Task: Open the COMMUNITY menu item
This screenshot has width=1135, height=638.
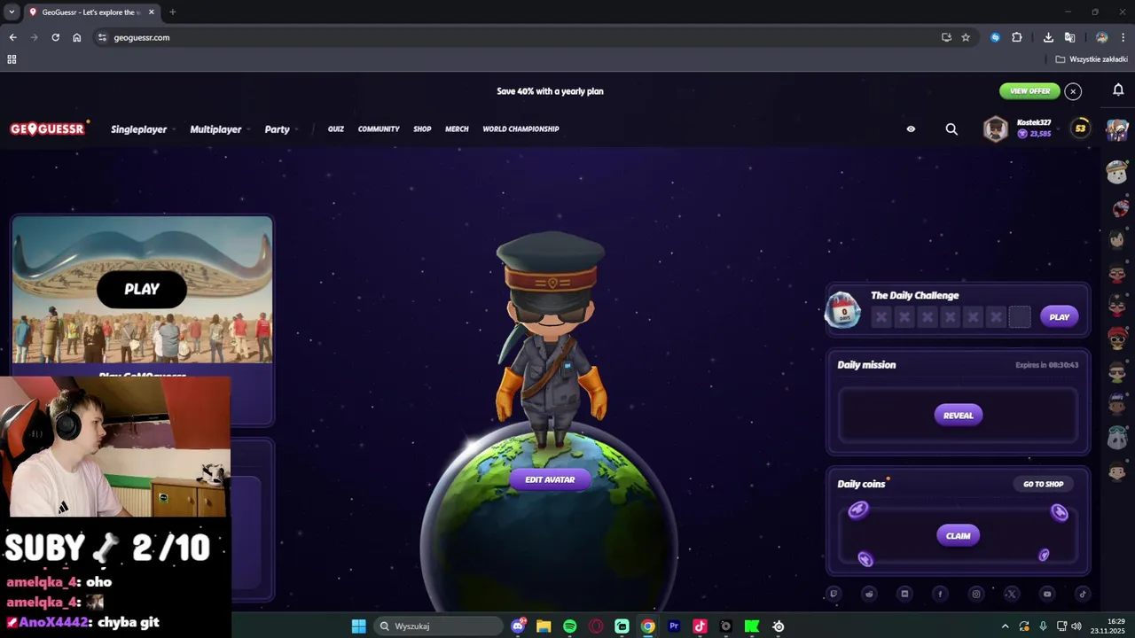Action: [x=379, y=129]
